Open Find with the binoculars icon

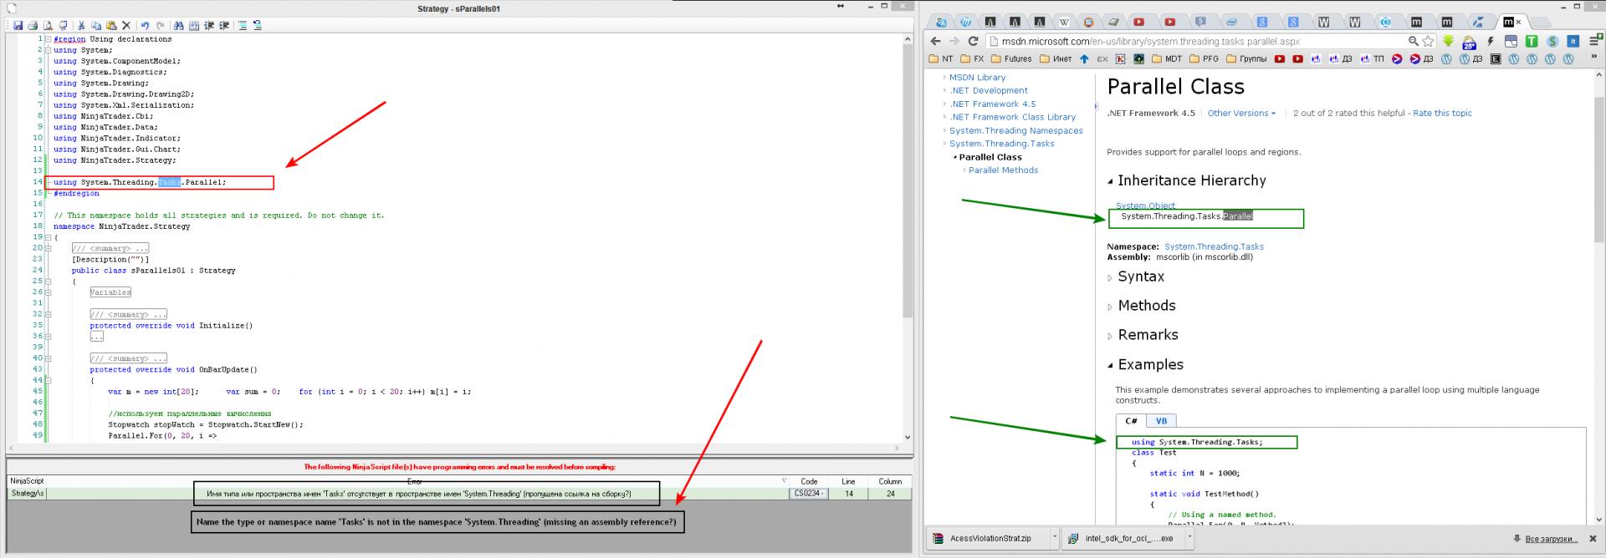pos(179,25)
